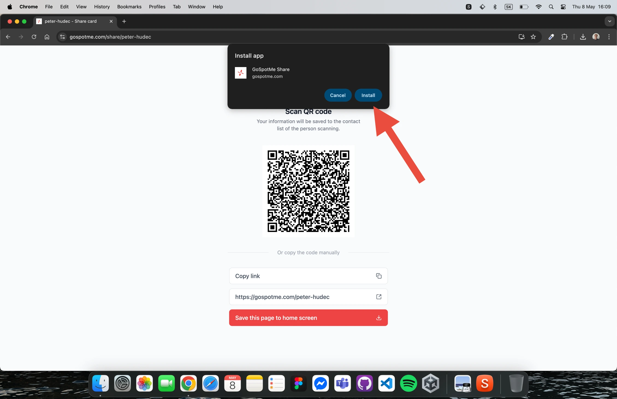Open the Tab menu

(177, 7)
